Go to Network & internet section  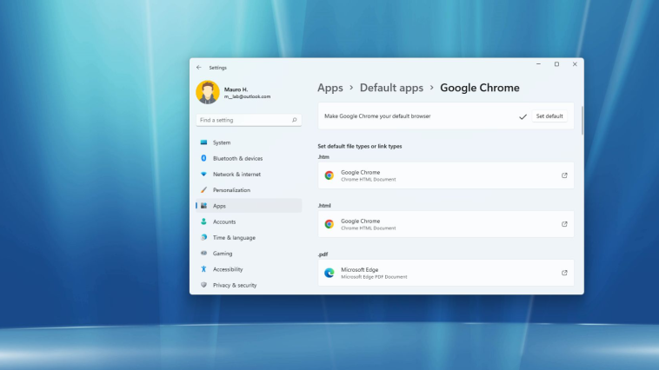236,174
